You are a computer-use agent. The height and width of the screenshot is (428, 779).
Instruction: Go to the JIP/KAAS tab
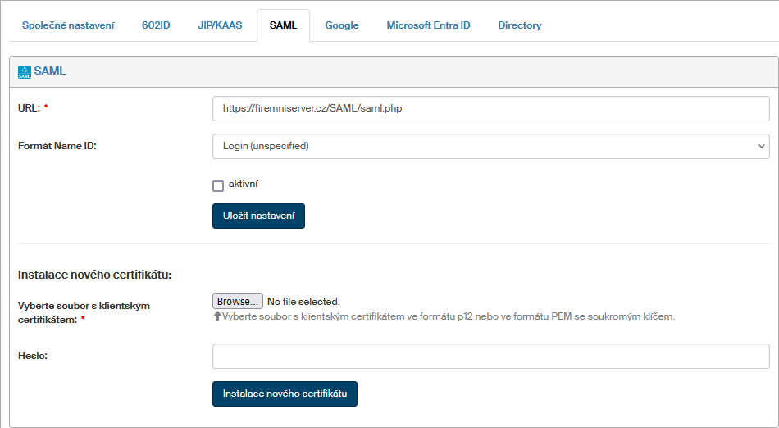click(x=220, y=25)
